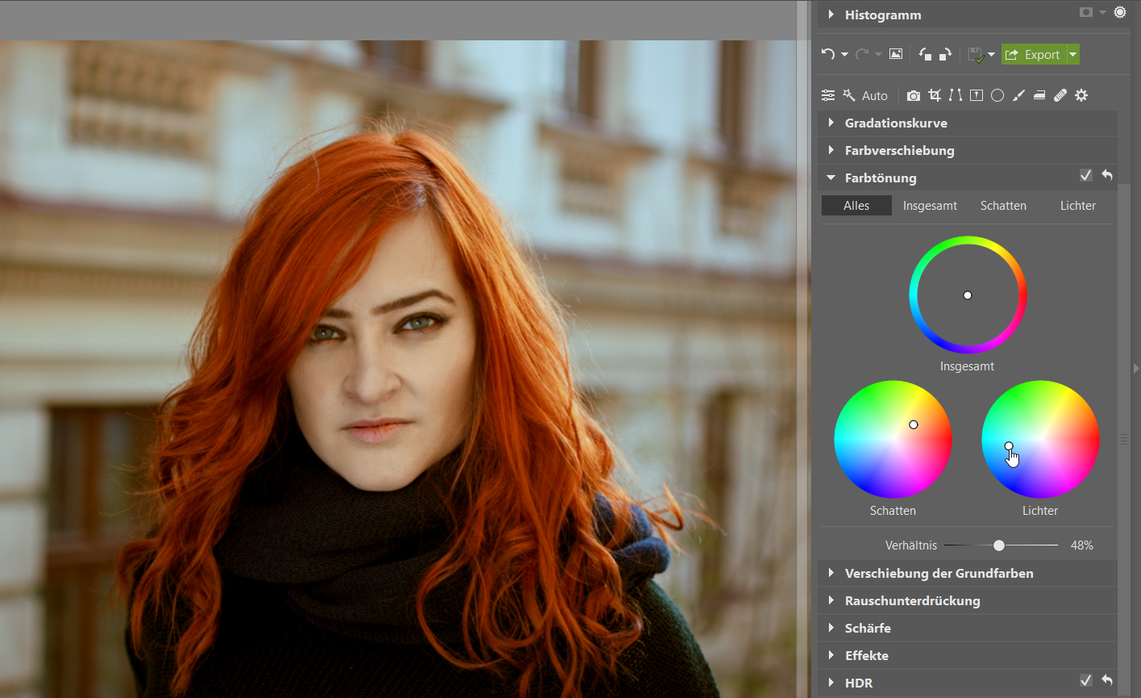
Task: Rotate the image right
Action: coord(945,54)
